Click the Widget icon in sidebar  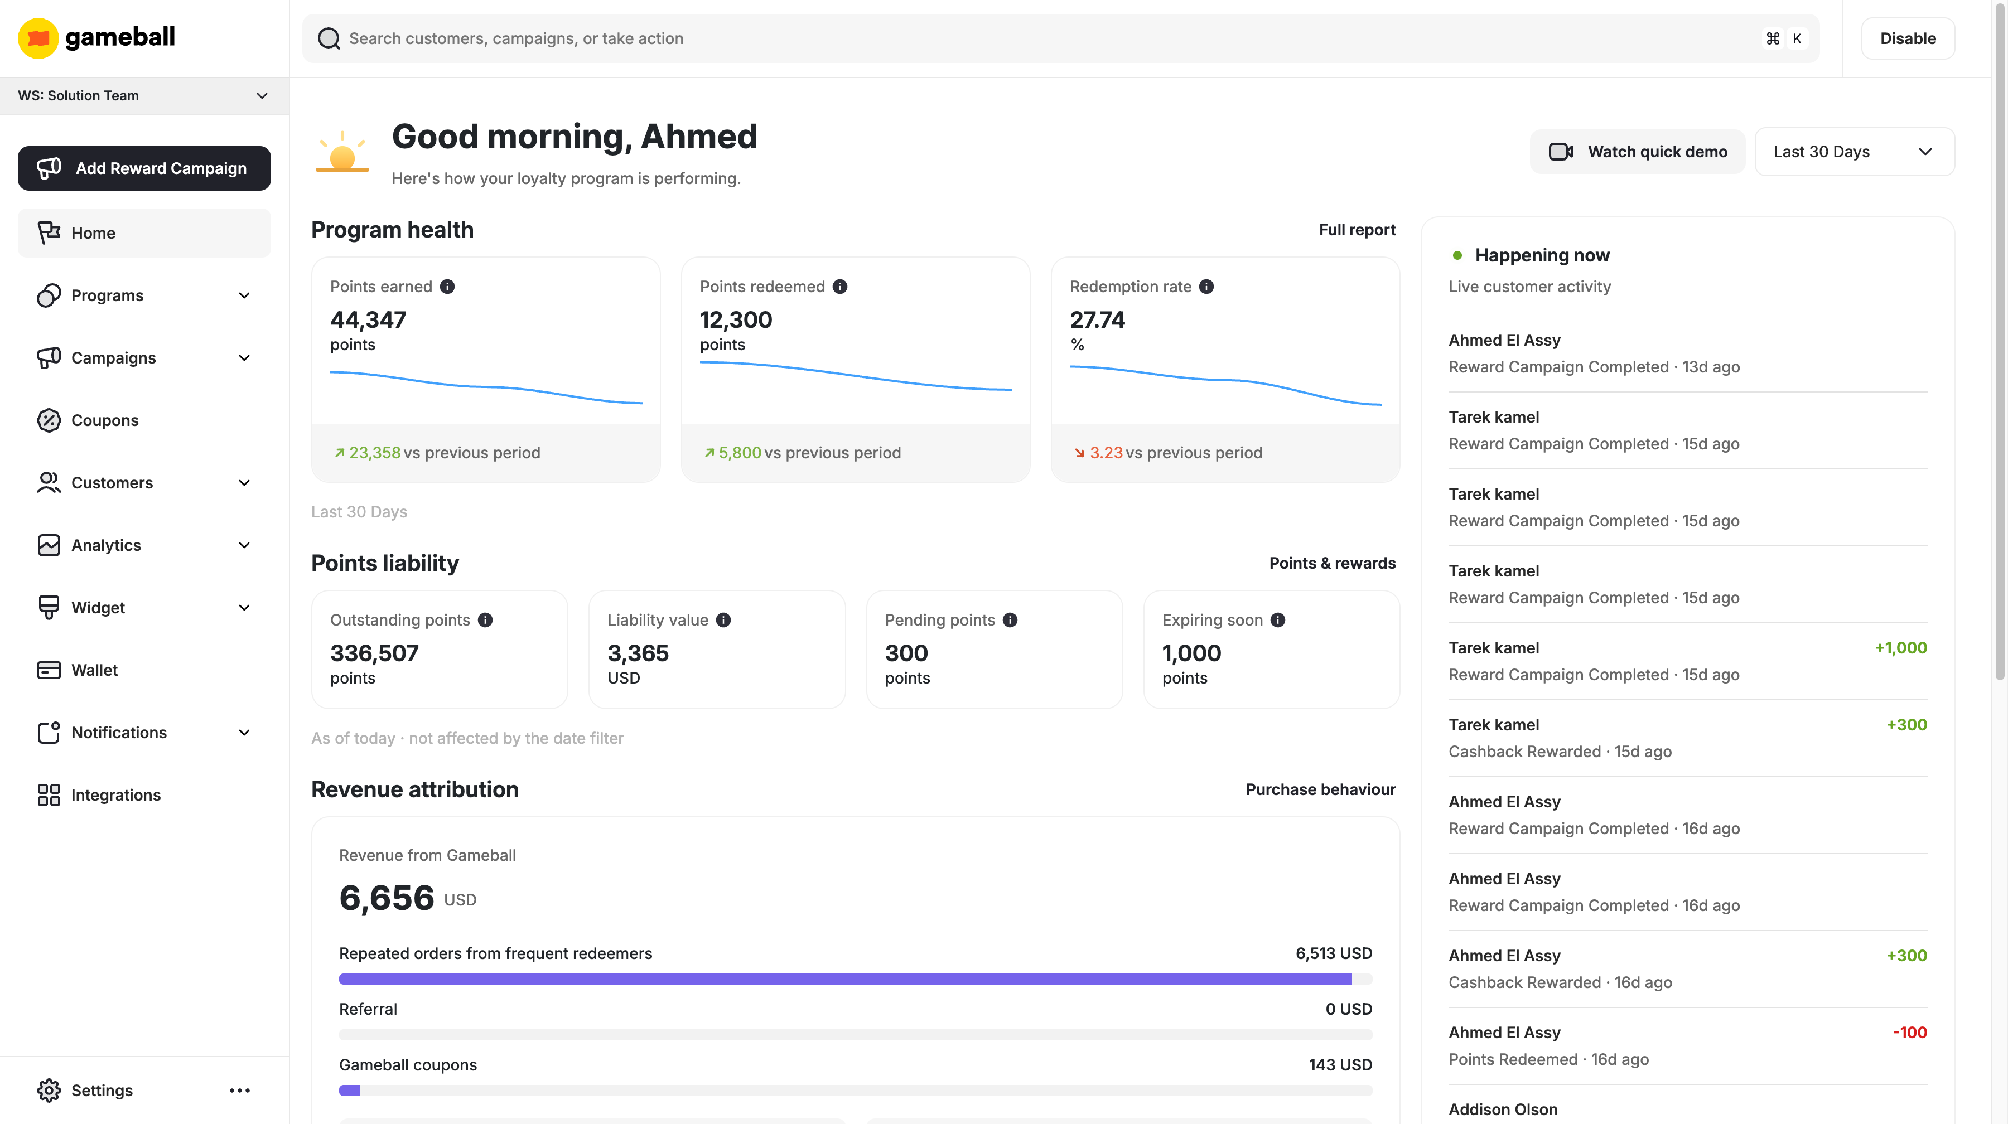pyautogui.click(x=49, y=607)
